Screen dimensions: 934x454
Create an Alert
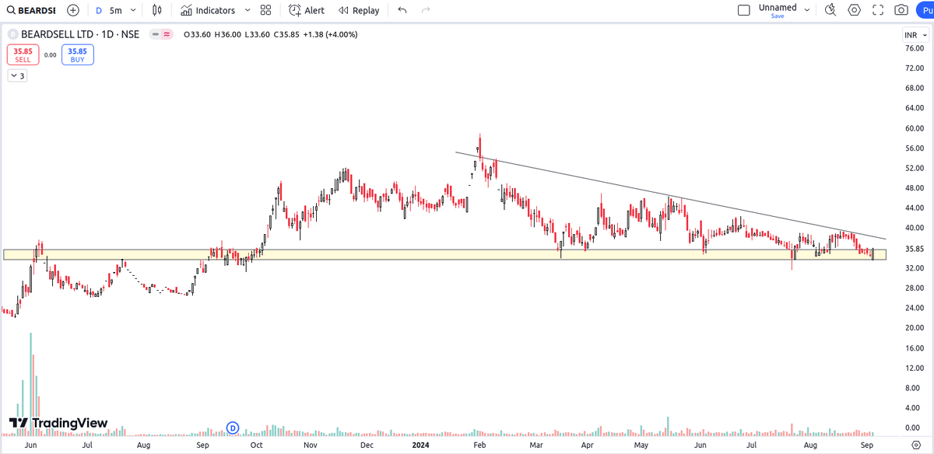307,10
